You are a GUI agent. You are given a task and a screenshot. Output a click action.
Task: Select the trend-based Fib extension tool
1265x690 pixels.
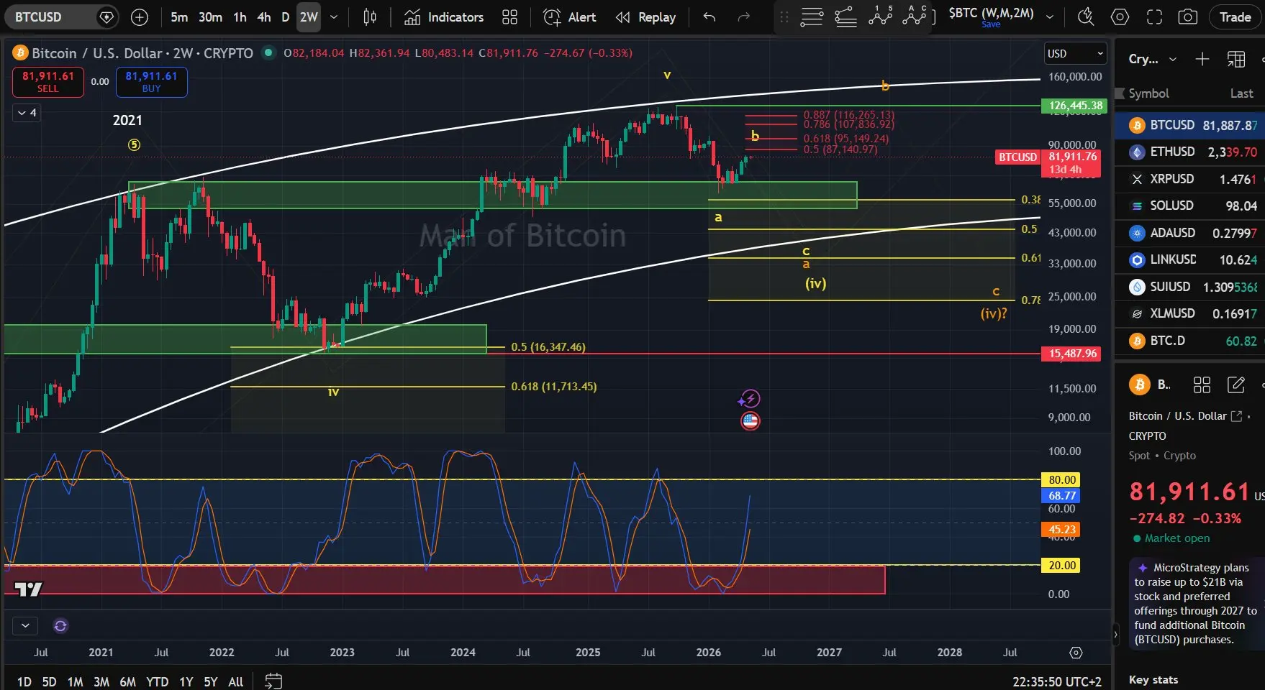[x=845, y=17]
